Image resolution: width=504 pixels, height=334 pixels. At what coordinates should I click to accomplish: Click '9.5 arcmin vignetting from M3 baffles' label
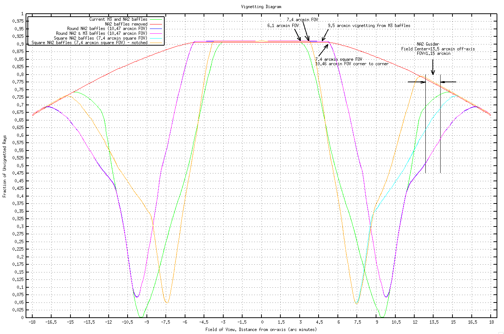(x=369, y=26)
